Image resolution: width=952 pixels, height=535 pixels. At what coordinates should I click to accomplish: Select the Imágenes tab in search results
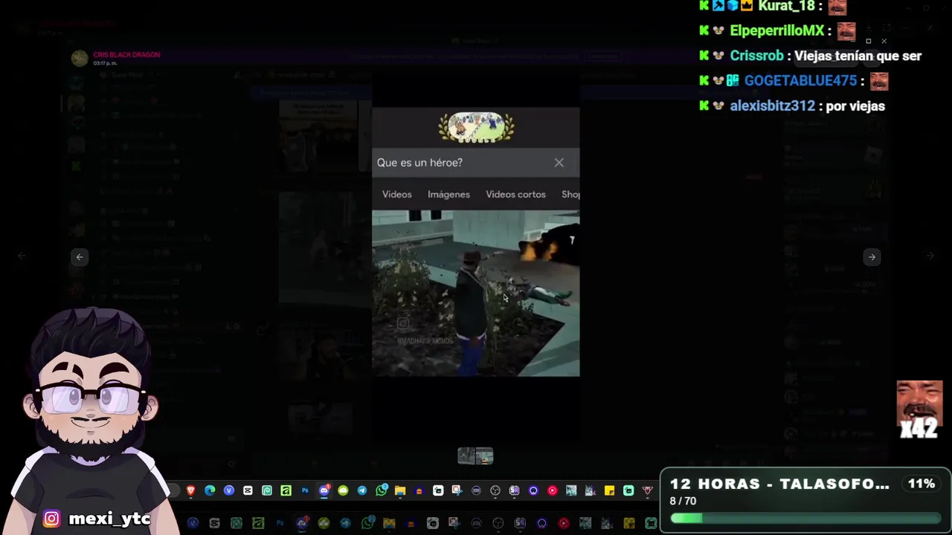(448, 194)
